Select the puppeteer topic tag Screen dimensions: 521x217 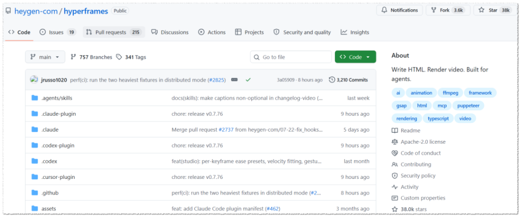(469, 106)
